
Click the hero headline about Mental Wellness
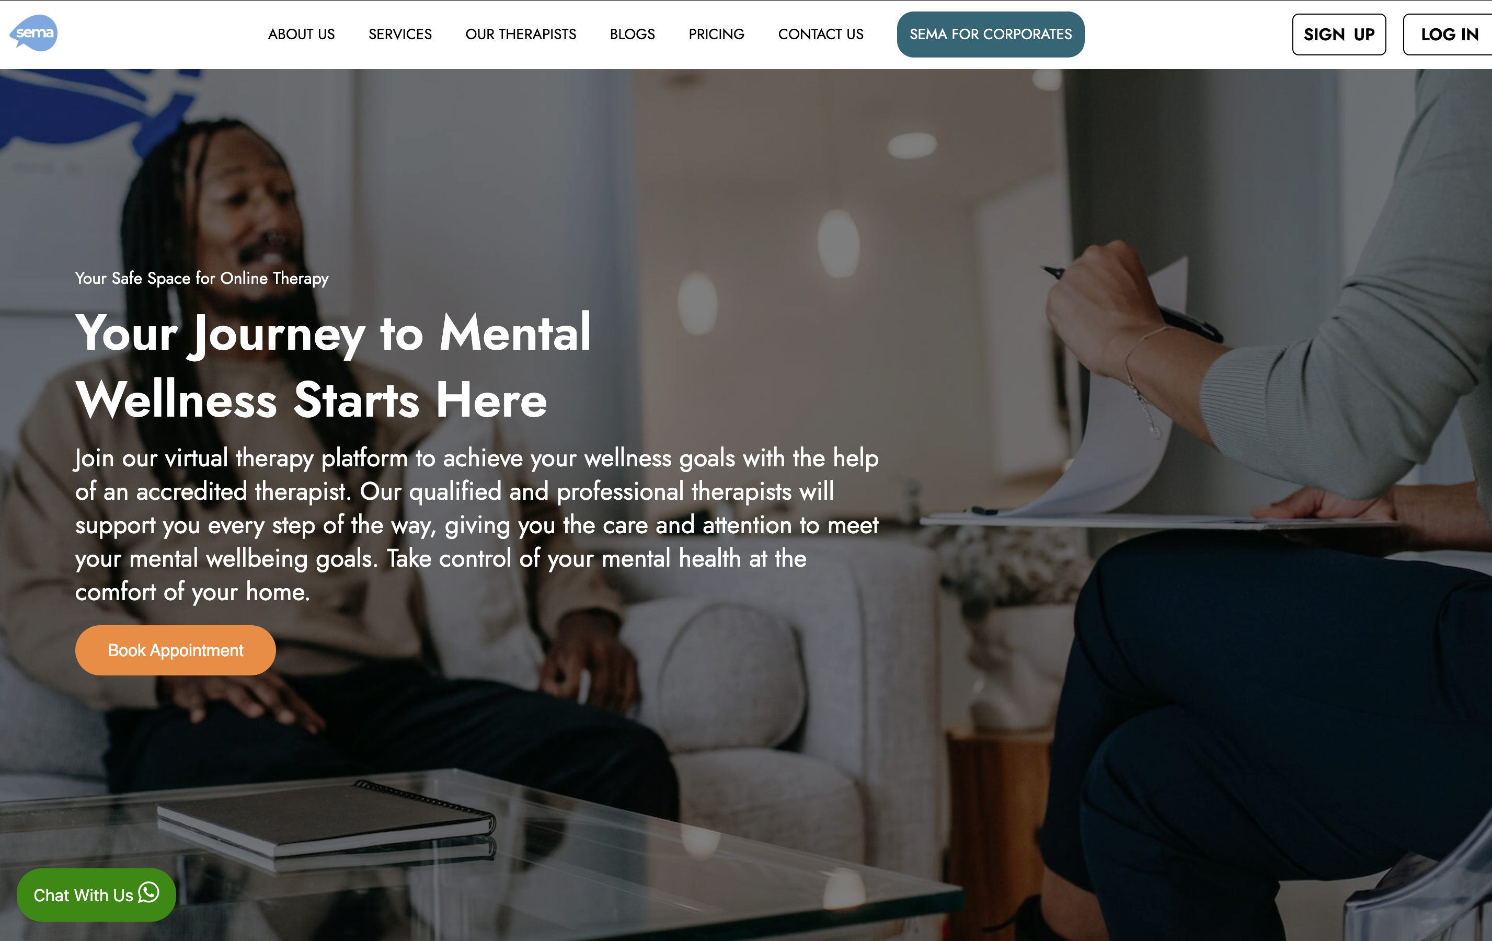click(x=334, y=365)
